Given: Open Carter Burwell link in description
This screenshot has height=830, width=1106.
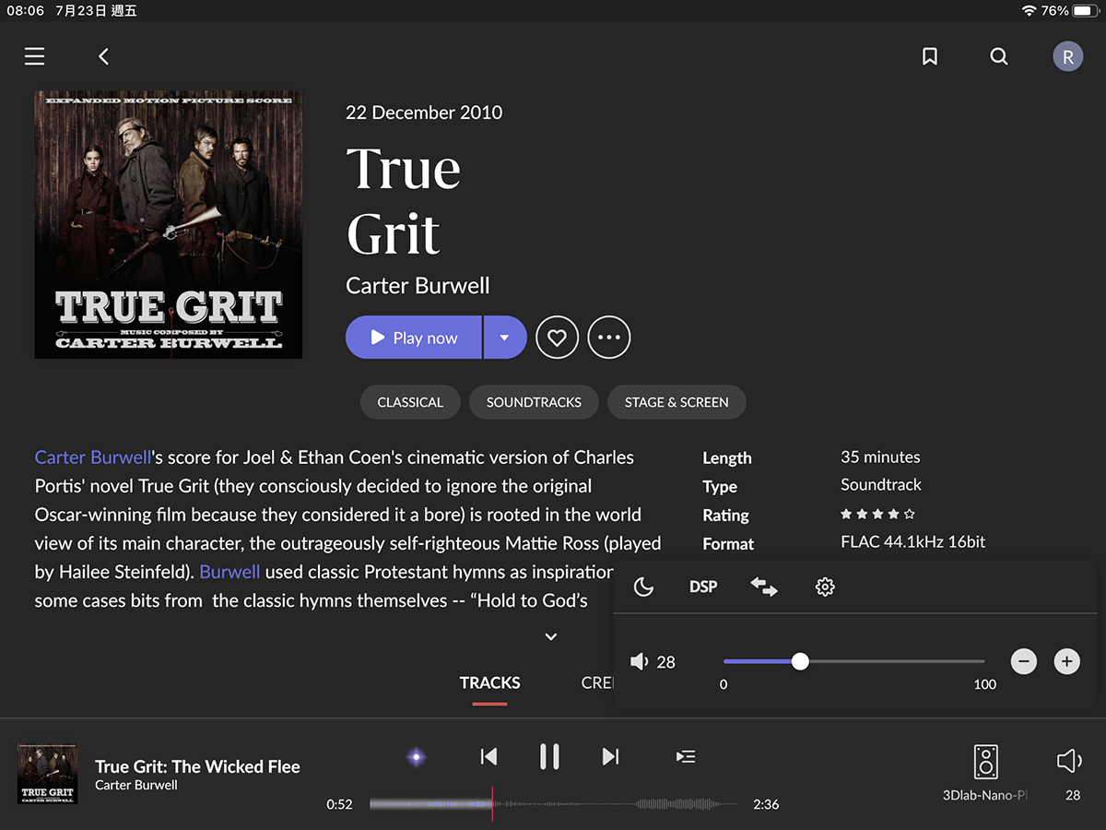Looking at the screenshot, I should pyautogui.click(x=93, y=457).
